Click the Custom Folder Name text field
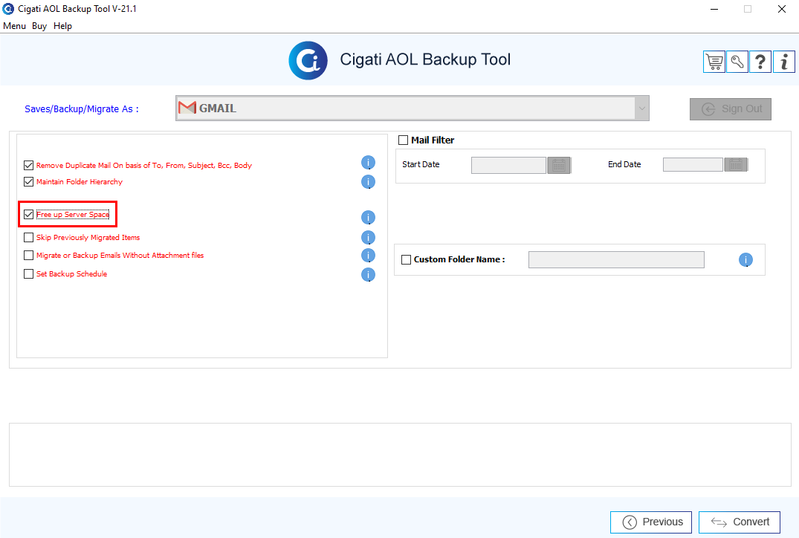The width and height of the screenshot is (799, 538). (x=617, y=259)
